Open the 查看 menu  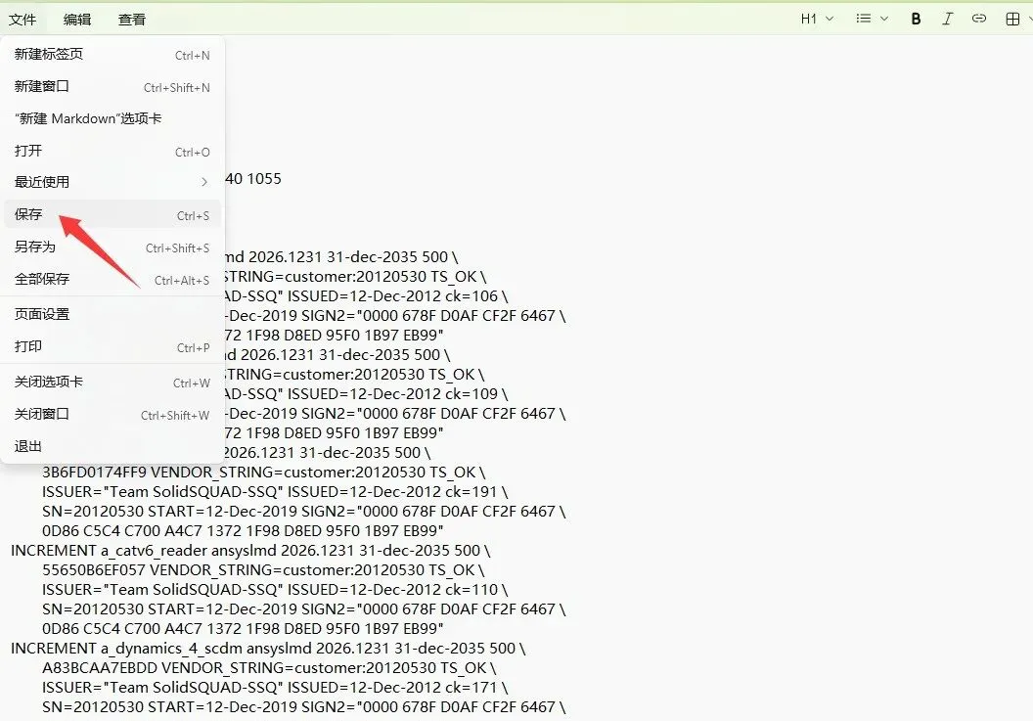pos(132,20)
